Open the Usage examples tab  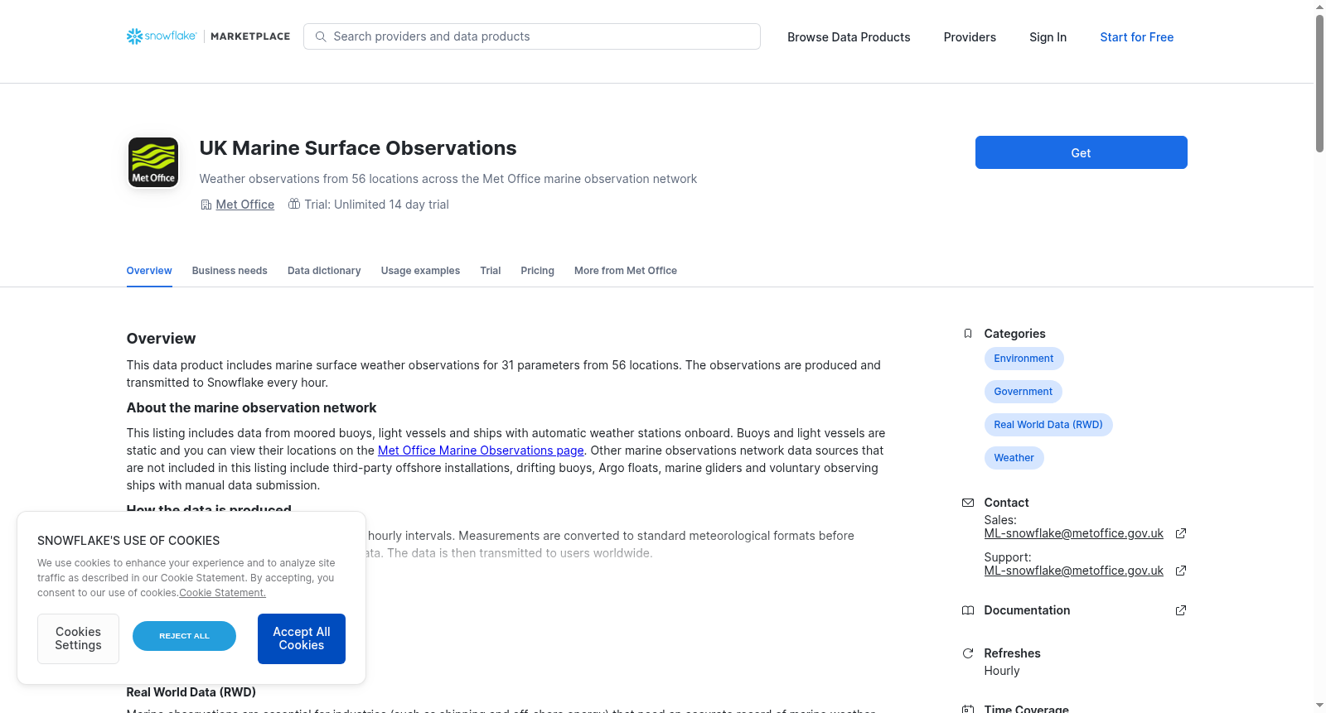coord(420,271)
